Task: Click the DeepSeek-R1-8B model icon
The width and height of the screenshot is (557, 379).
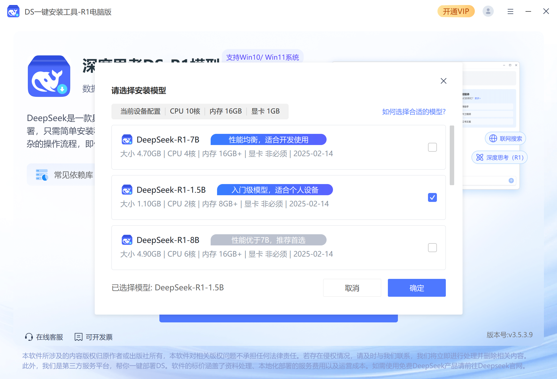Action: (127, 240)
